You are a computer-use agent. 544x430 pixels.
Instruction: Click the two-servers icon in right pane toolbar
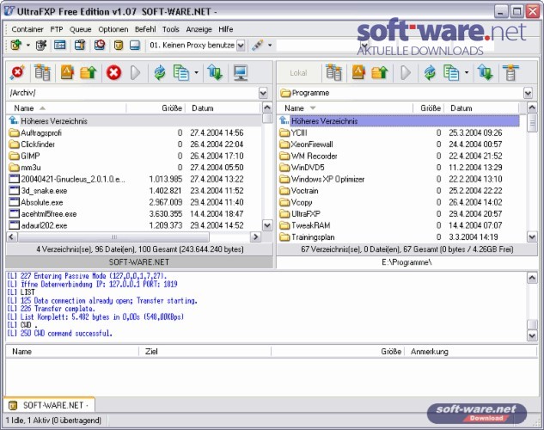coord(333,72)
